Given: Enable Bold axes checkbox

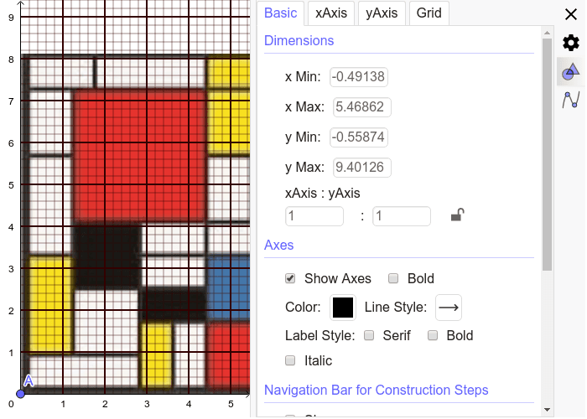Looking at the screenshot, I should point(393,278).
